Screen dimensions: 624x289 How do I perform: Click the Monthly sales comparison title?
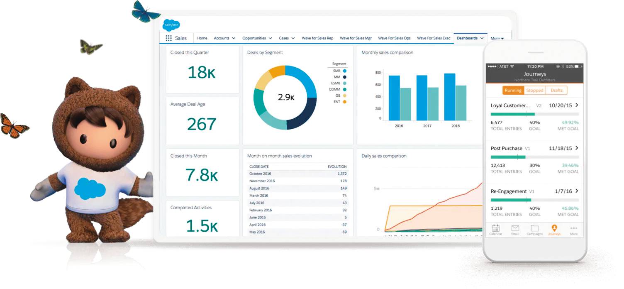[387, 53]
